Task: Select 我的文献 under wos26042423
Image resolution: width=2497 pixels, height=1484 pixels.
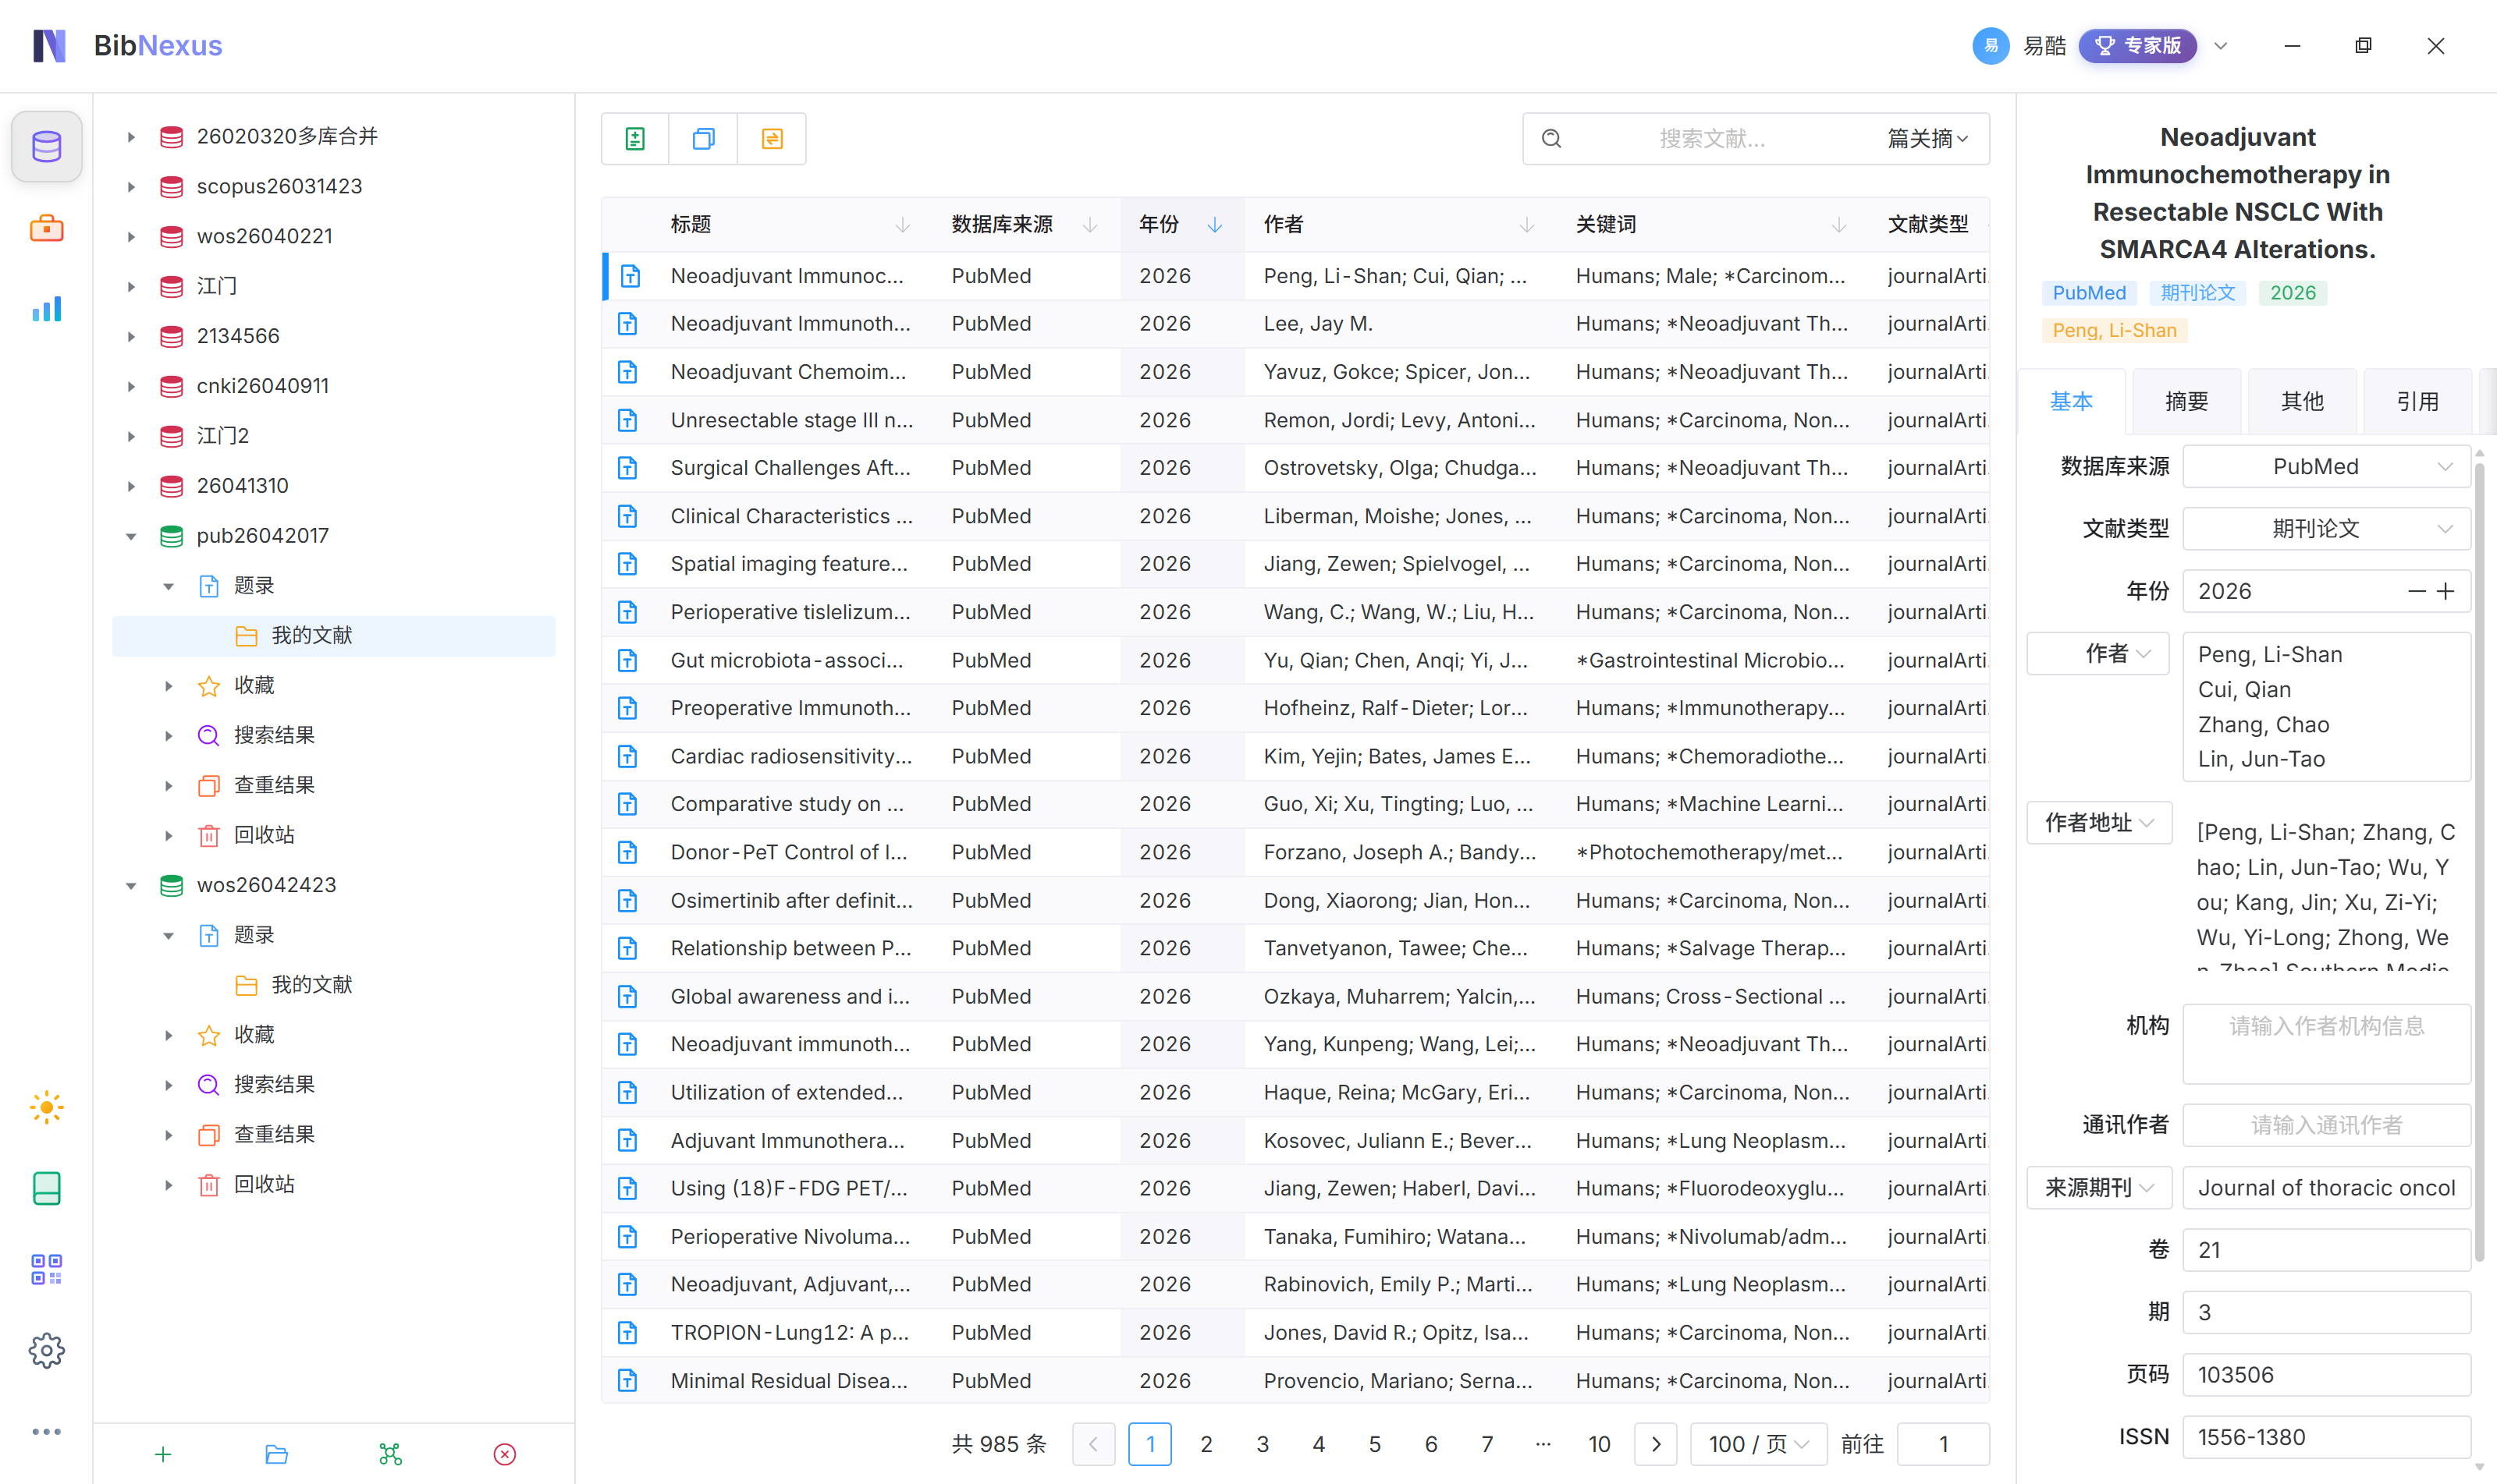Action: click(312, 985)
